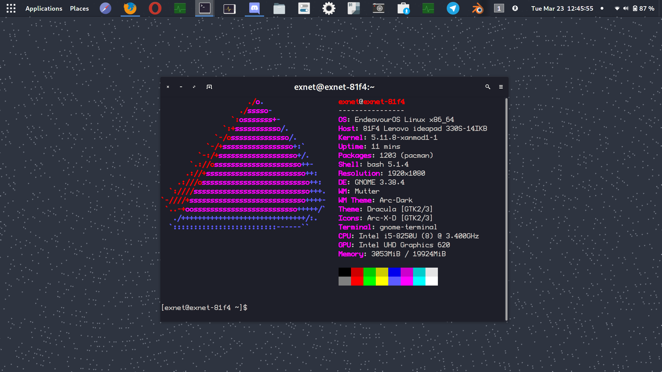This screenshot has height=372, width=662.
Task: Launch the Screenshot camera icon
Action: click(x=379, y=8)
